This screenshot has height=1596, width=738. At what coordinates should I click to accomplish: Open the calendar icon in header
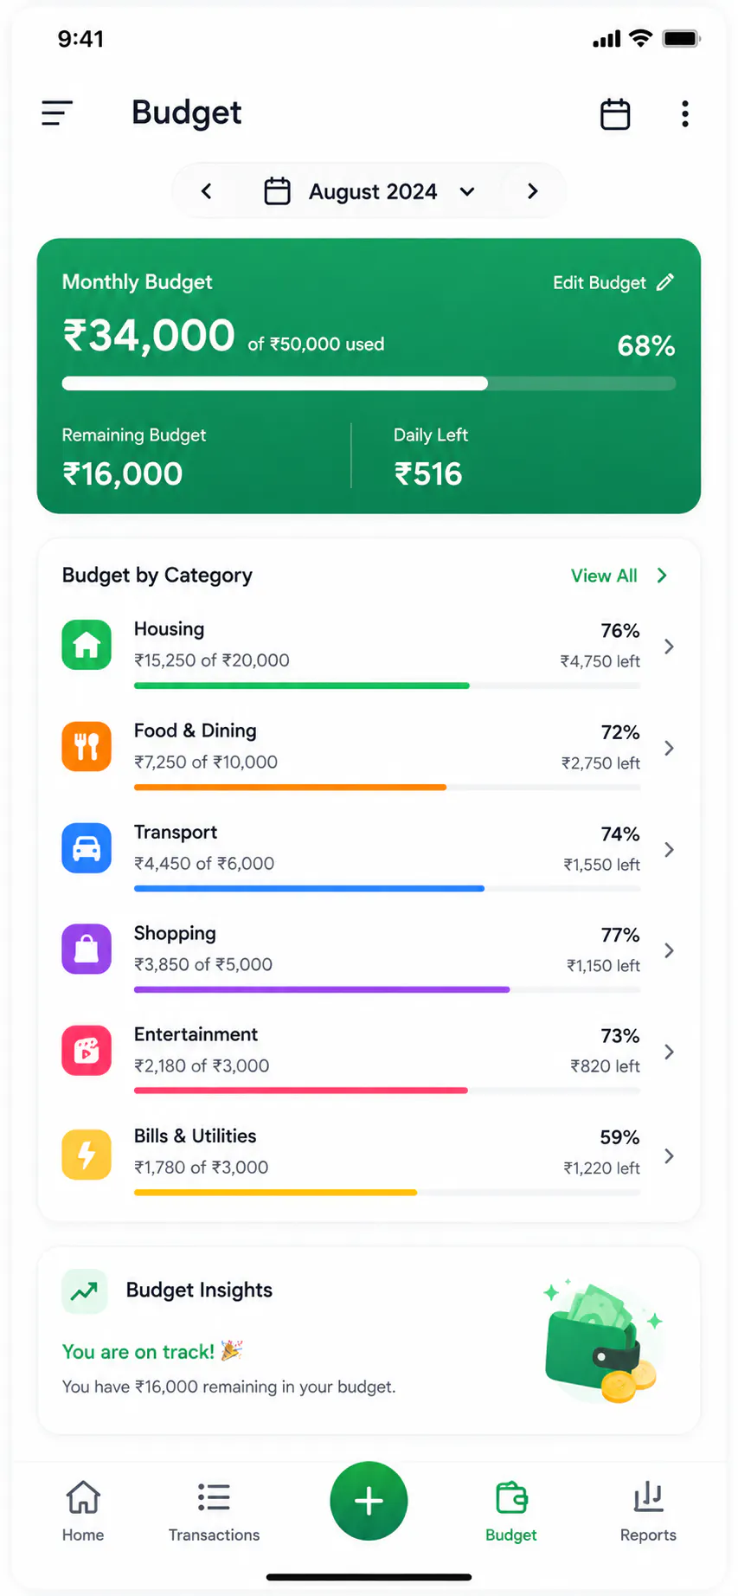point(615,113)
